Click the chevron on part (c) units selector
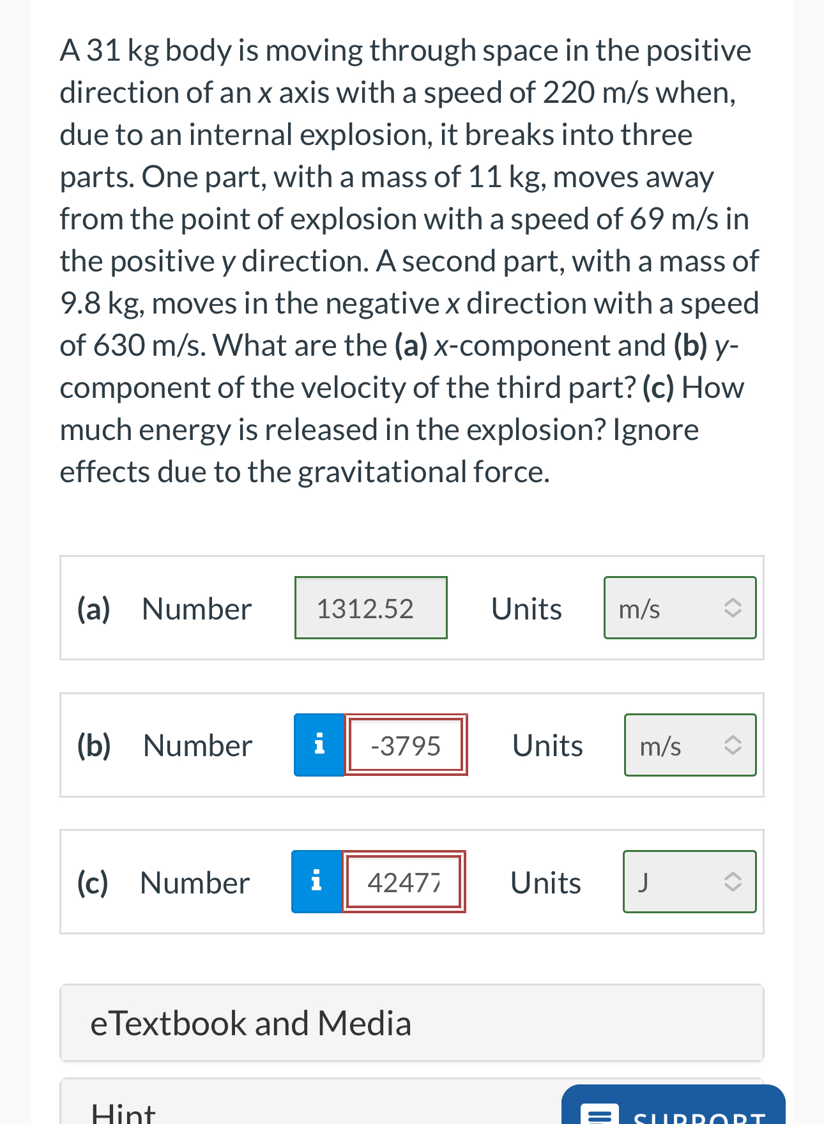Image resolution: width=824 pixels, height=1124 pixels. pyautogui.click(x=732, y=881)
